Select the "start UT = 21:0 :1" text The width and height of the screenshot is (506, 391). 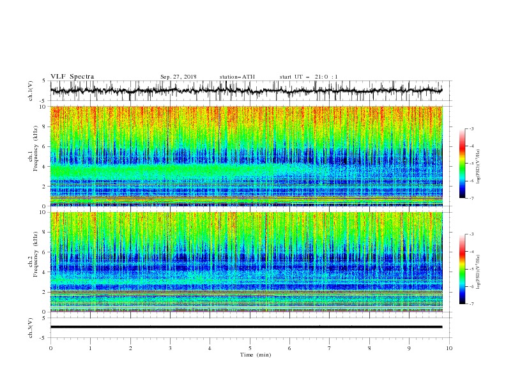[309, 77]
